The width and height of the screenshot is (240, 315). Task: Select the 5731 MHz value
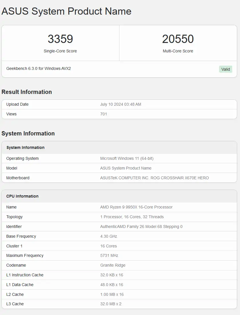click(109, 255)
